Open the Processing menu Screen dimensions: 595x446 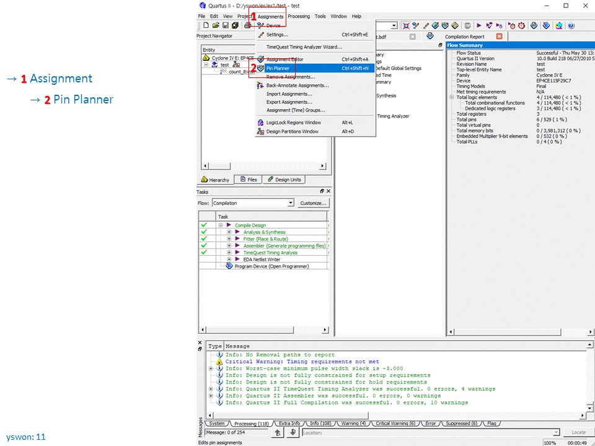click(299, 16)
